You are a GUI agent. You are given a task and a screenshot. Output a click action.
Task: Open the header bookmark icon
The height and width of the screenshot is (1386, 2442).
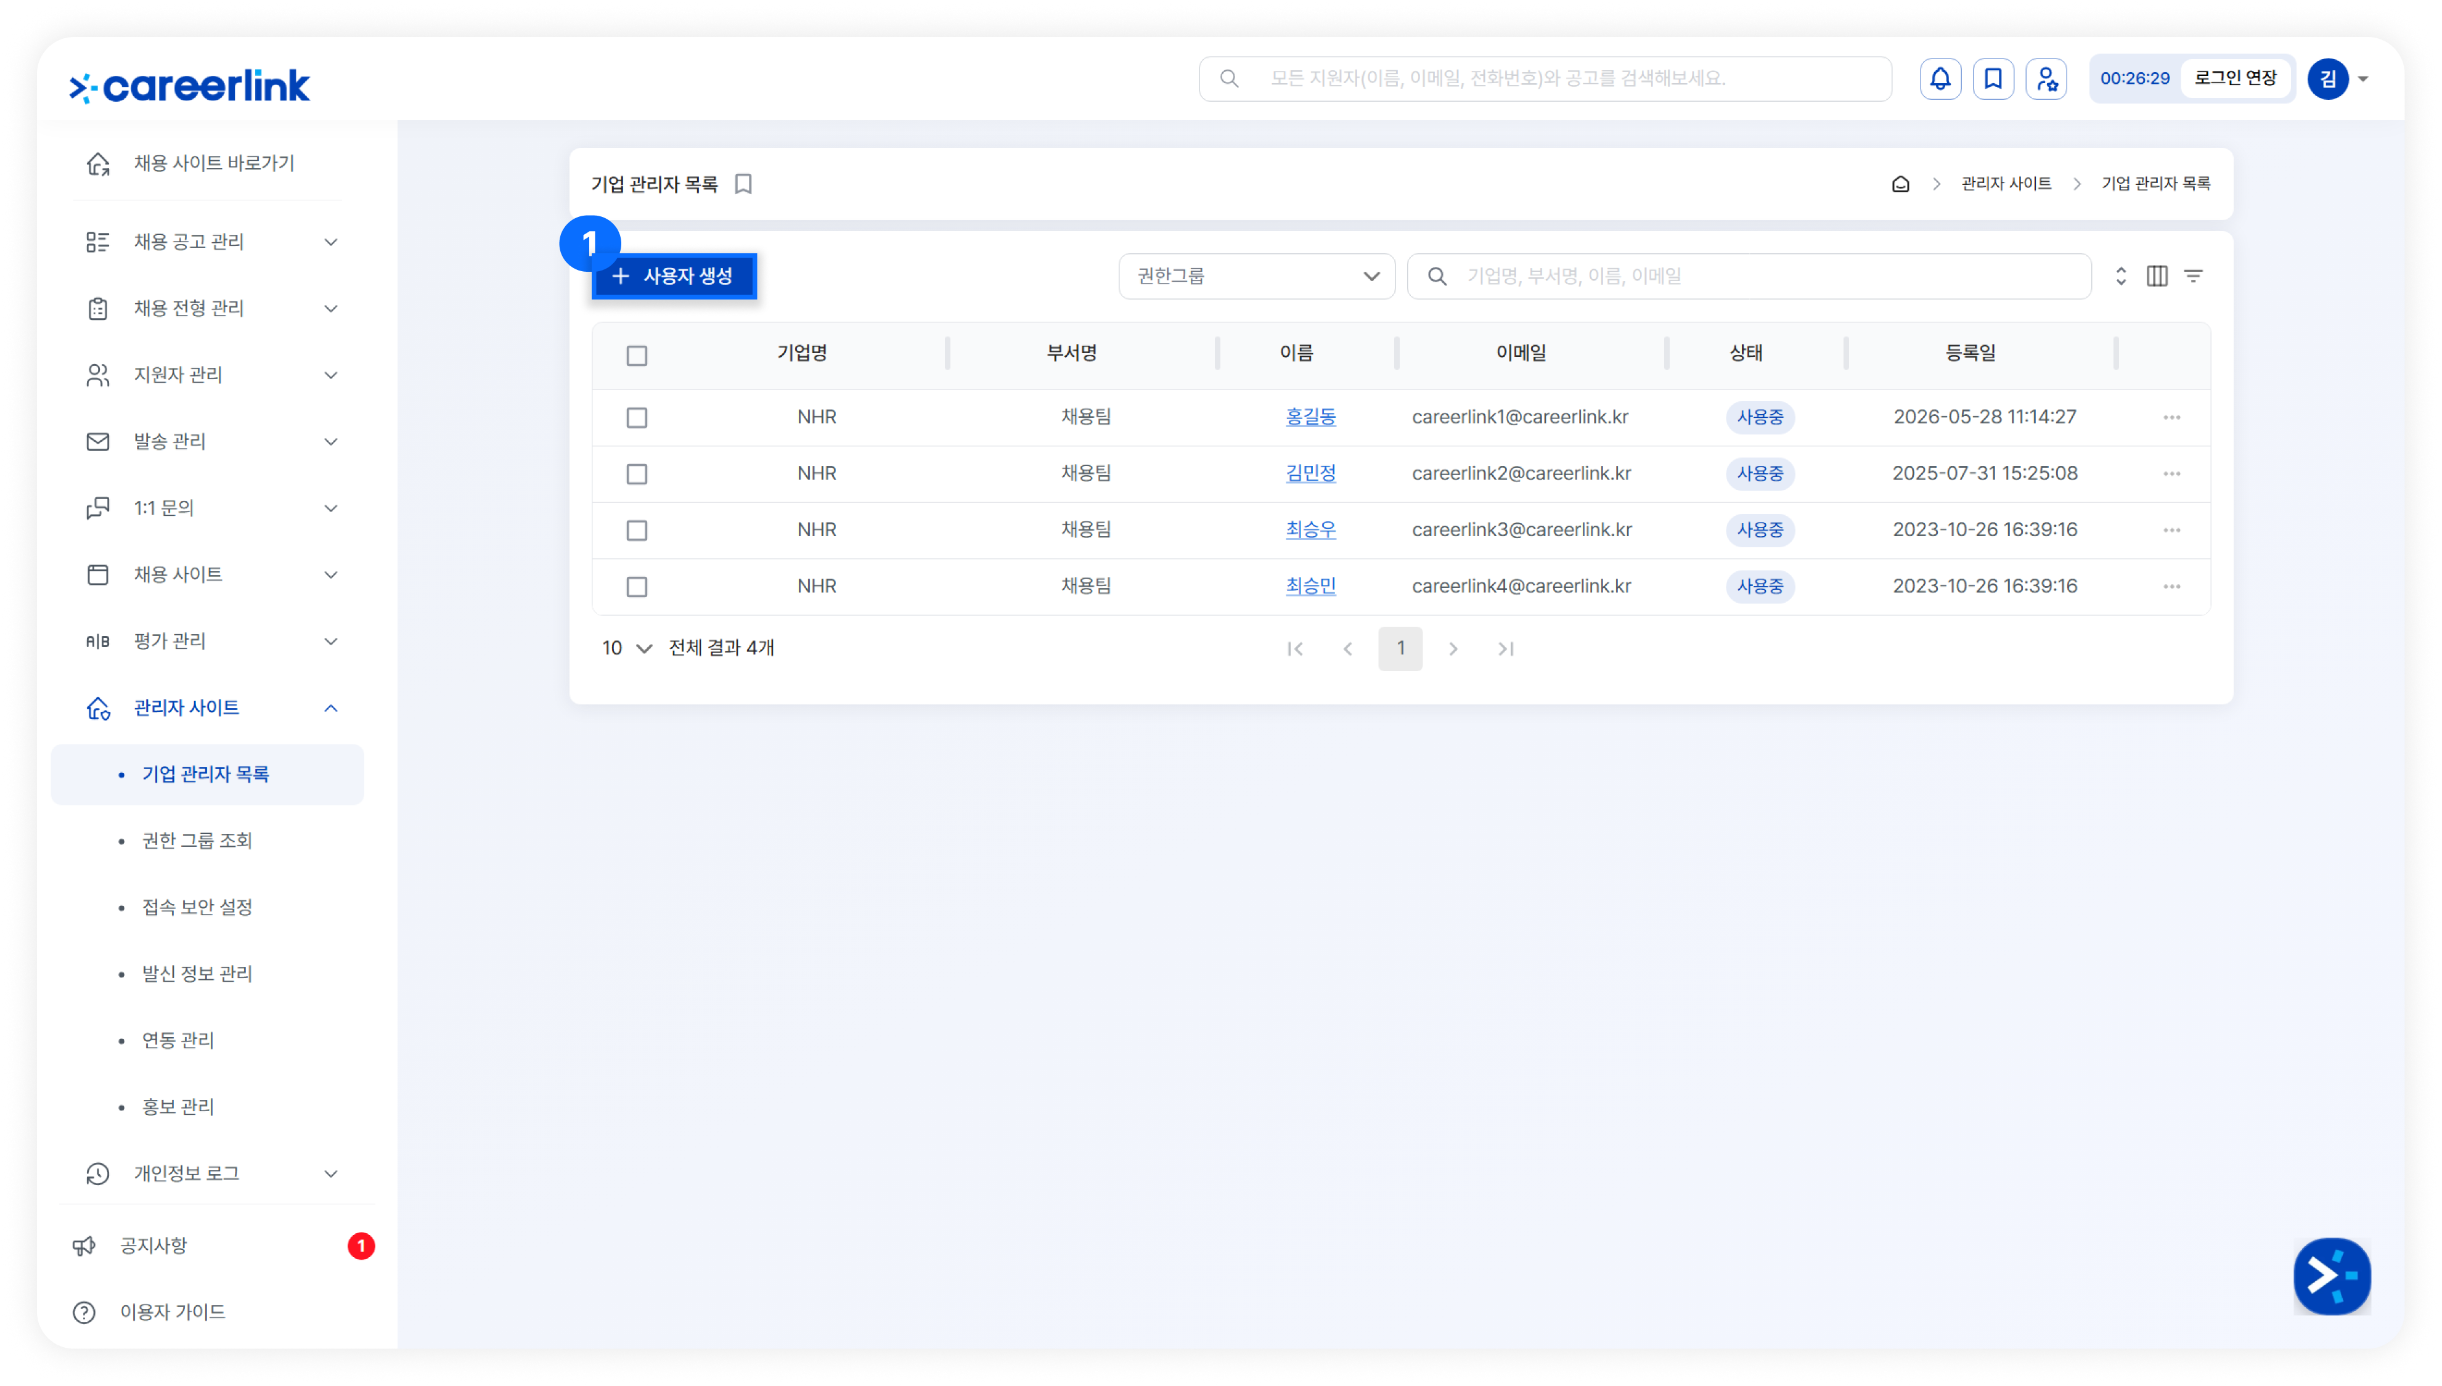pyautogui.click(x=1991, y=79)
